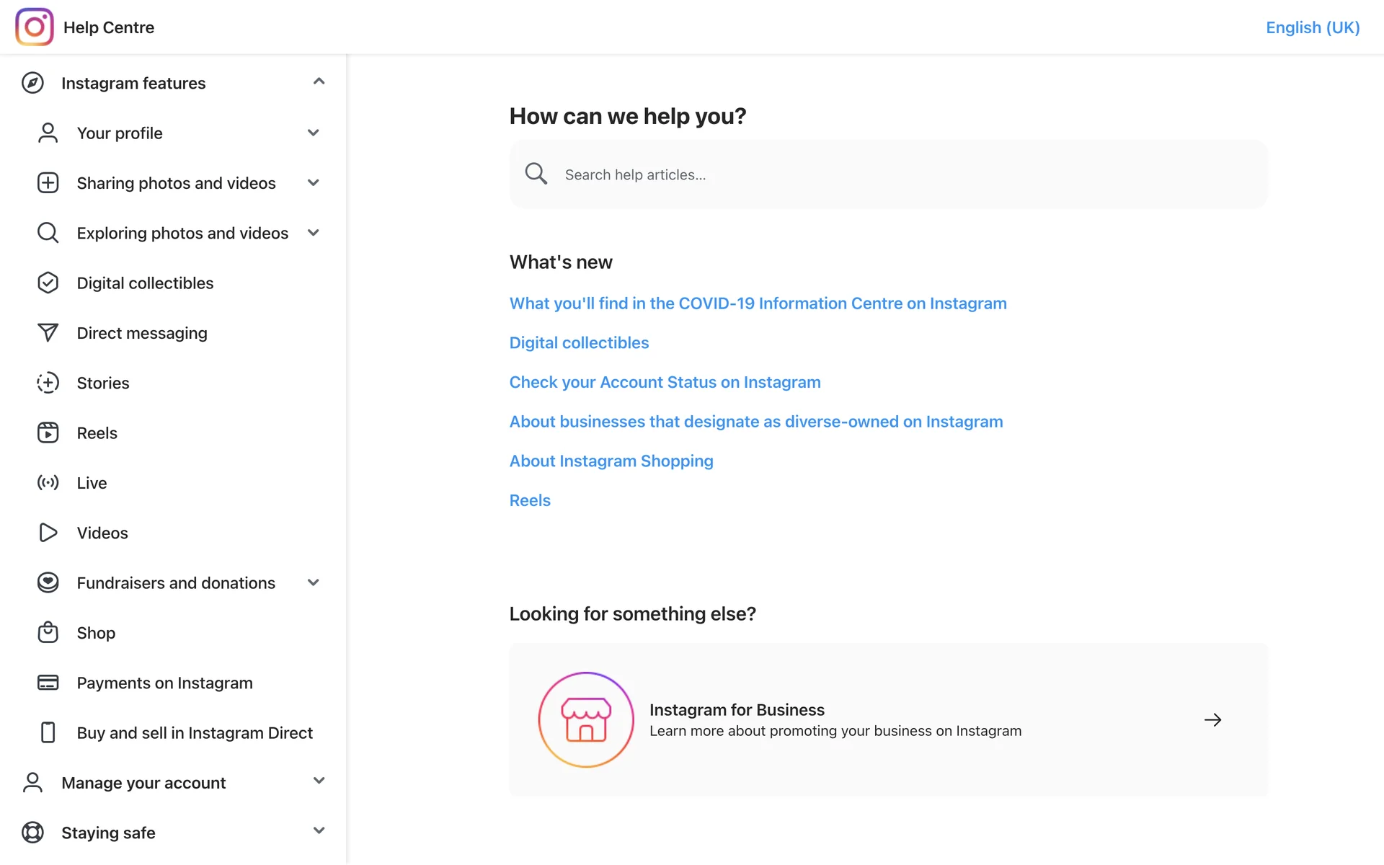The width and height of the screenshot is (1384, 865).
Task: Open Buy and sell in Instagram Direct
Action: coord(195,732)
